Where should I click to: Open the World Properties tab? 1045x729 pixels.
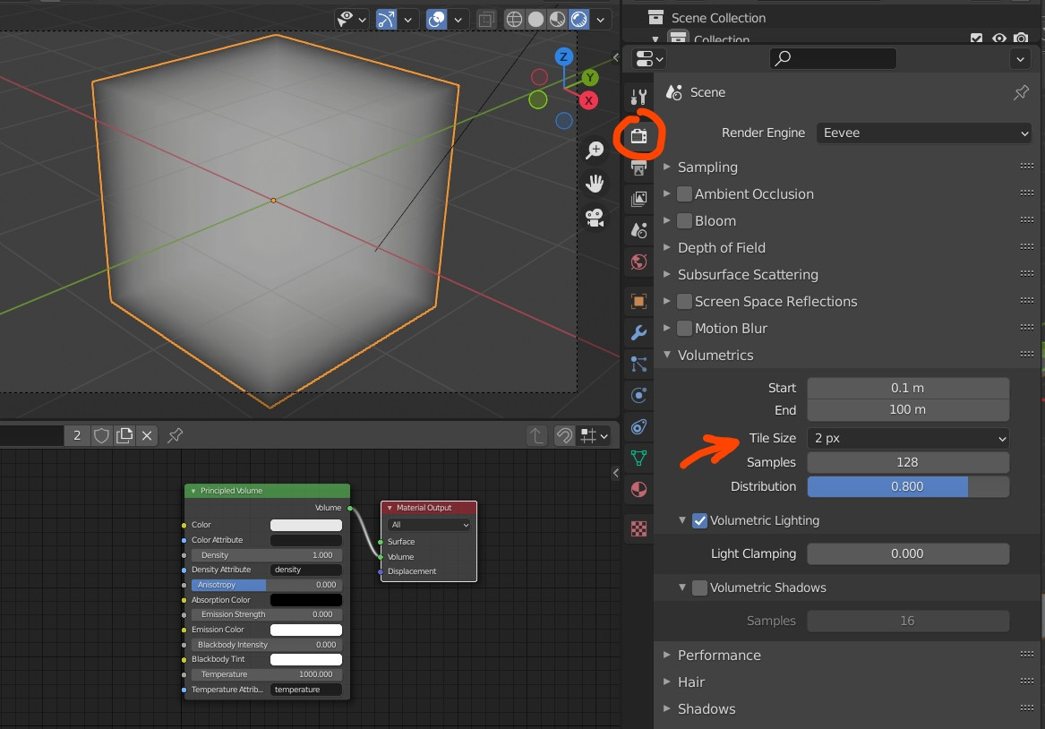[x=638, y=262]
